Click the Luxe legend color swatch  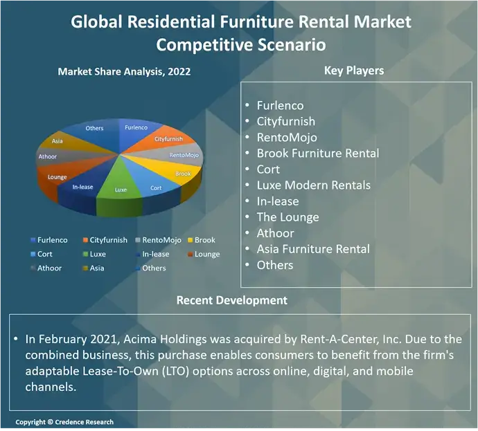click(x=85, y=255)
